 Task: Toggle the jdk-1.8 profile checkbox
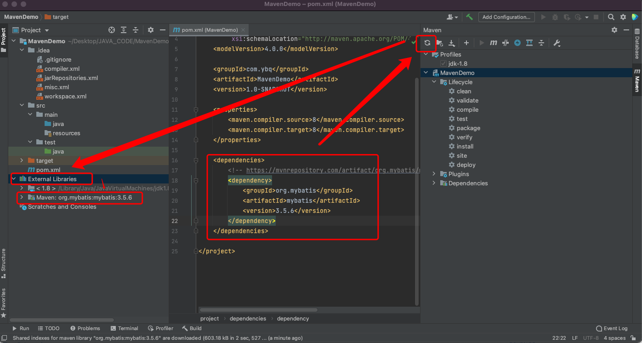(x=443, y=63)
